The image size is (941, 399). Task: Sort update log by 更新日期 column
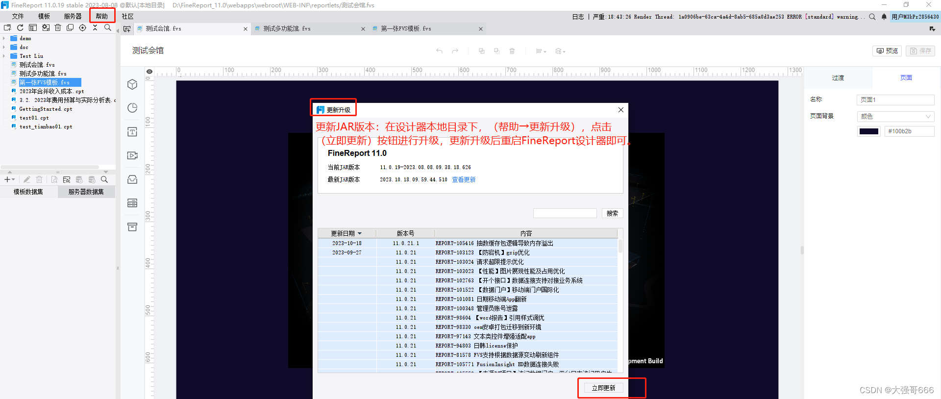[347, 233]
